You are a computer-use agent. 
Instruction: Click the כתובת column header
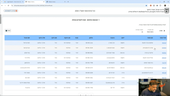[112, 38]
